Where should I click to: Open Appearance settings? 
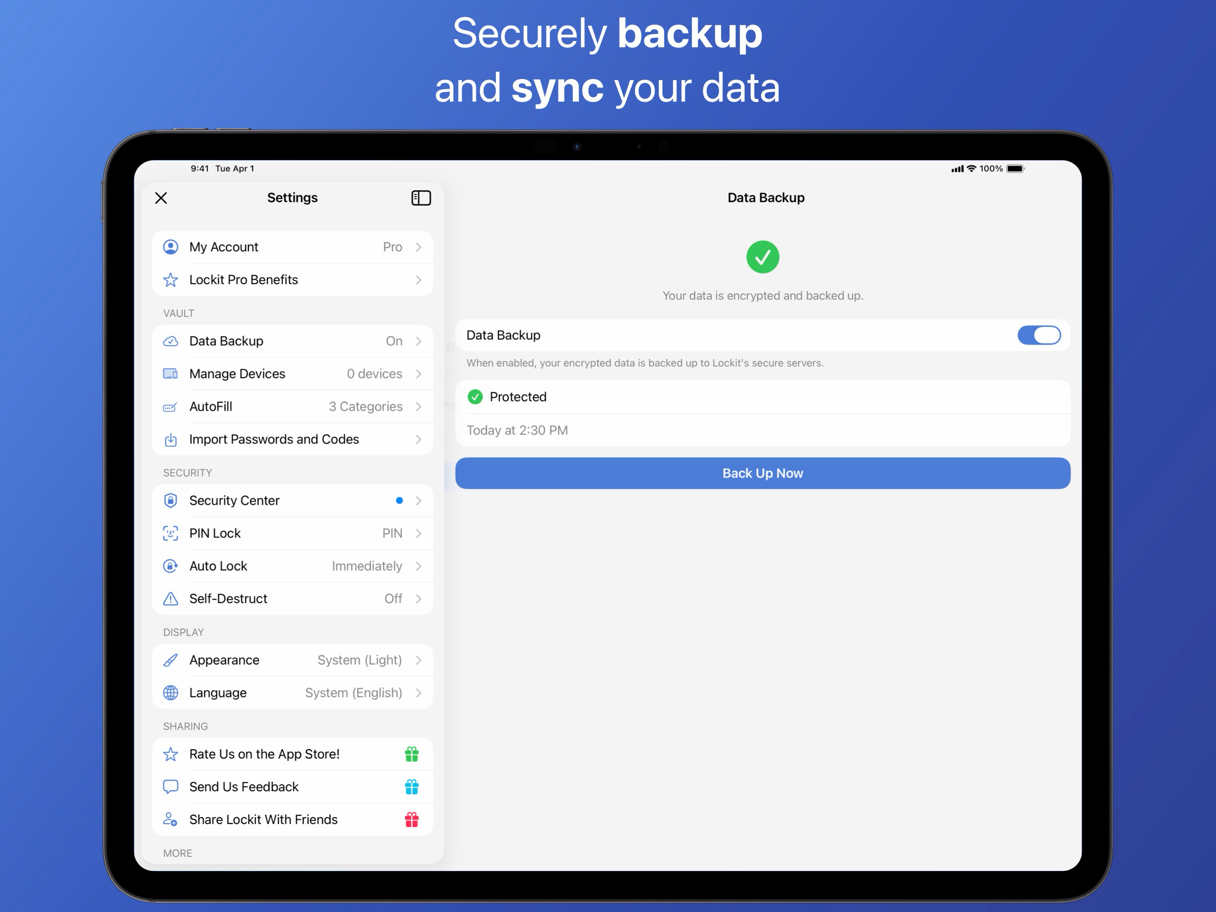[293, 660]
